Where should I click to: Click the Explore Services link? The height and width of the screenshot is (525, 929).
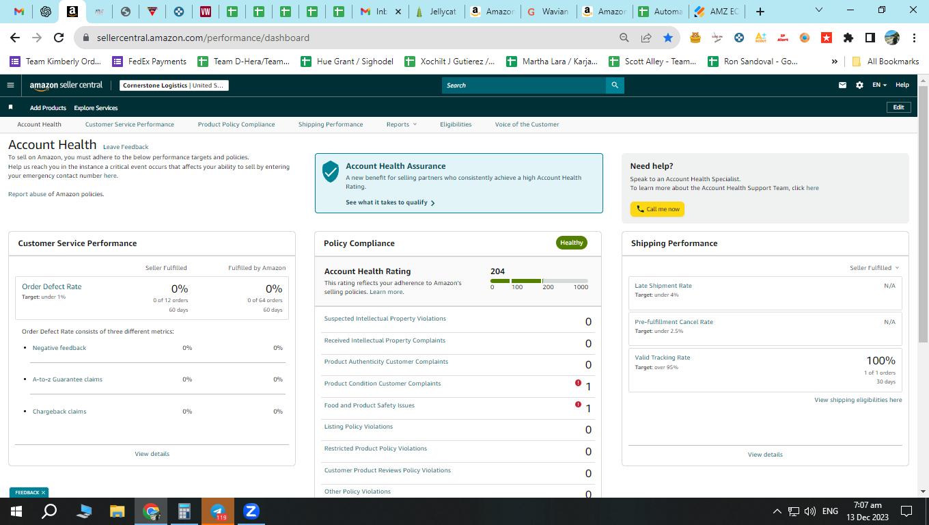96,108
